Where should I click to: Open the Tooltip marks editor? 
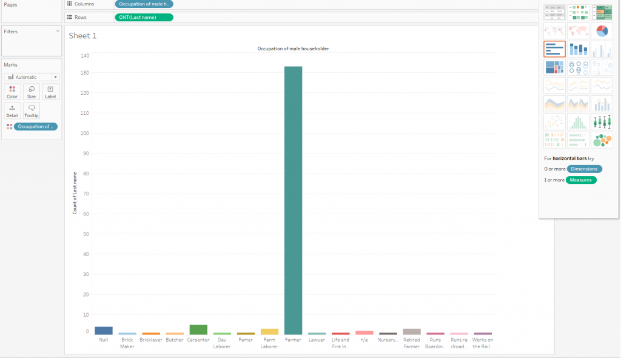[32, 110]
